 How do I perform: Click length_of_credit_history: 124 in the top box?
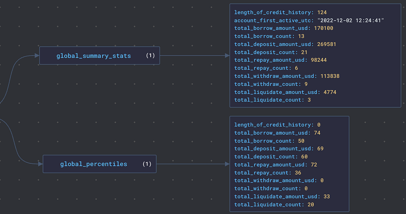coord(280,12)
